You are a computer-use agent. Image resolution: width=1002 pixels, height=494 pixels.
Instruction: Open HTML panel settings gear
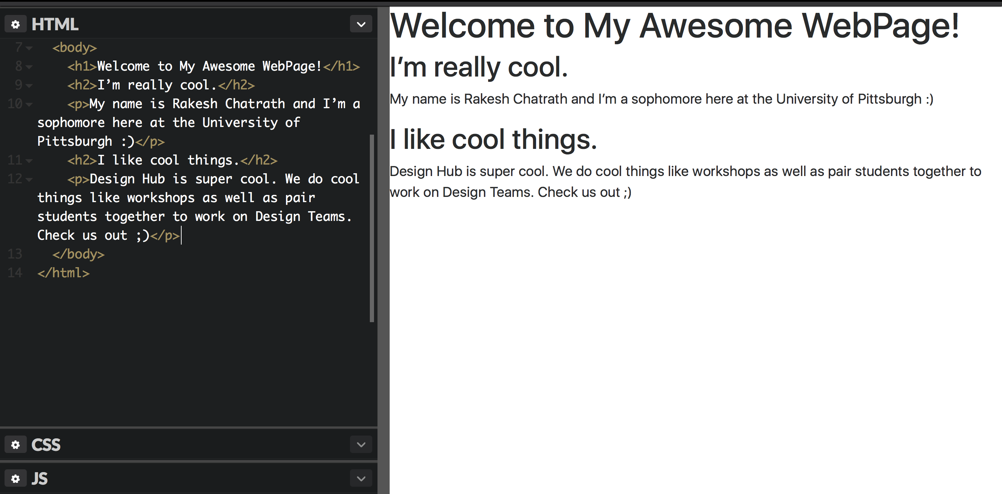16,24
